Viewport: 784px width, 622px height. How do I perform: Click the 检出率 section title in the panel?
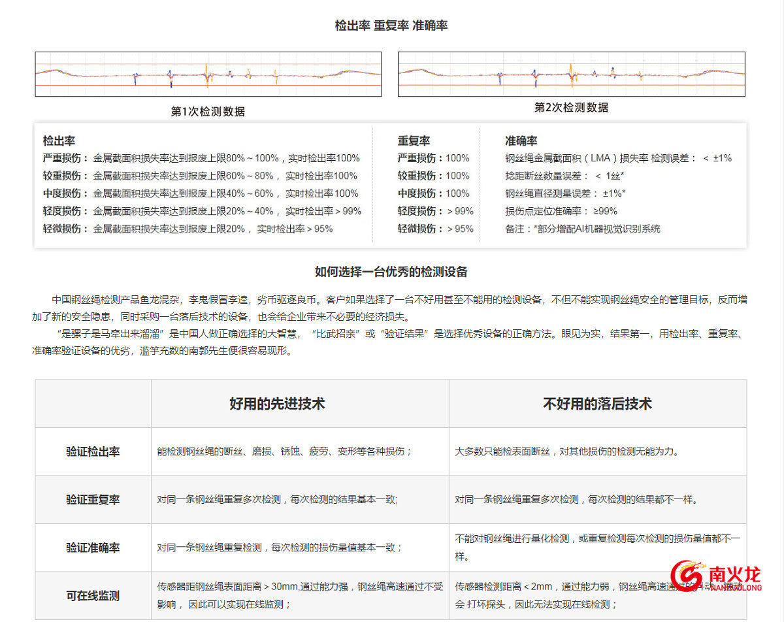[59, 140]
